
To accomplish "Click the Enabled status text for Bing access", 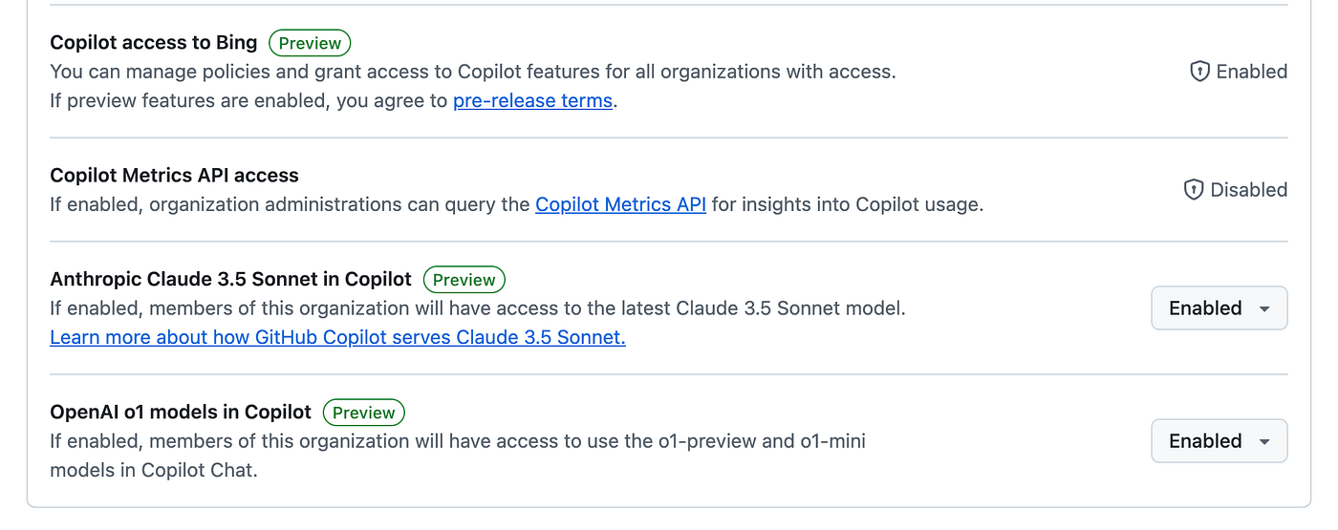I will [1251, 72].
